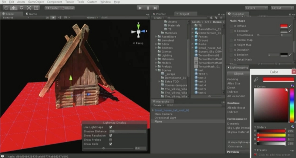
Task: Open the Window menu
Action: point(105,2)
